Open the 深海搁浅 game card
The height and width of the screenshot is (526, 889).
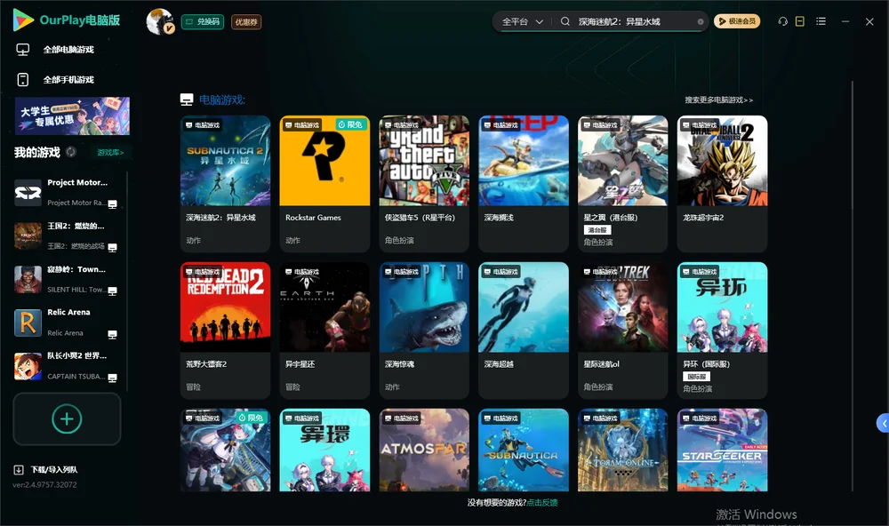(524, 184)
